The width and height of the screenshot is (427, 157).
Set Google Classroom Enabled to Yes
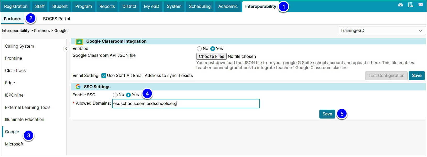click(213, 49)
